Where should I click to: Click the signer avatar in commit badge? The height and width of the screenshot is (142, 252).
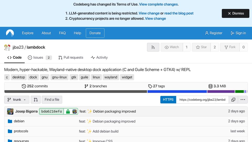point(74,111)
